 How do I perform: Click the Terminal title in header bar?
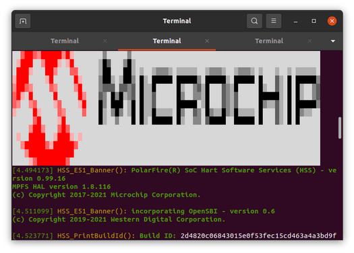177,21
